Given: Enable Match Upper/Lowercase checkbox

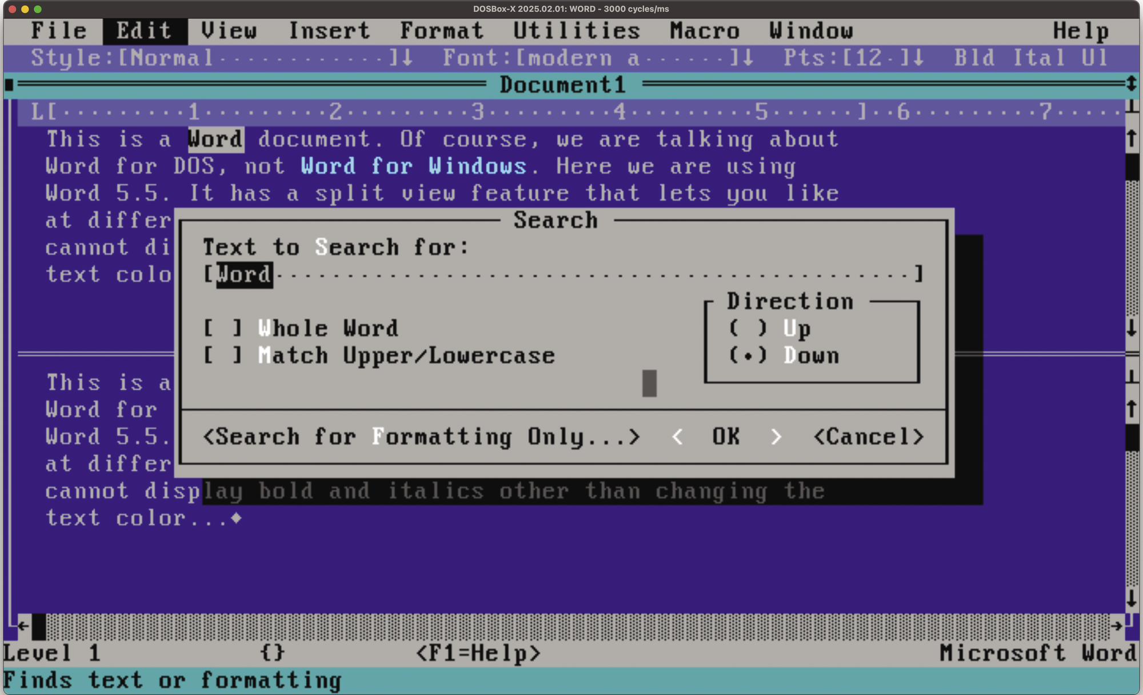Looking at the screenshot, I should (x=223, y=356).
